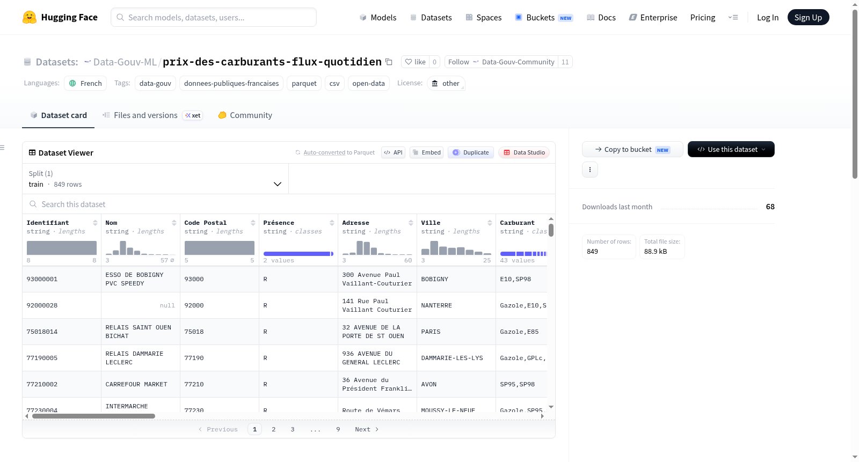Click the Duplicate button
Image resolution: width=859 pixels, height=462 pixels.
point(471,152)
